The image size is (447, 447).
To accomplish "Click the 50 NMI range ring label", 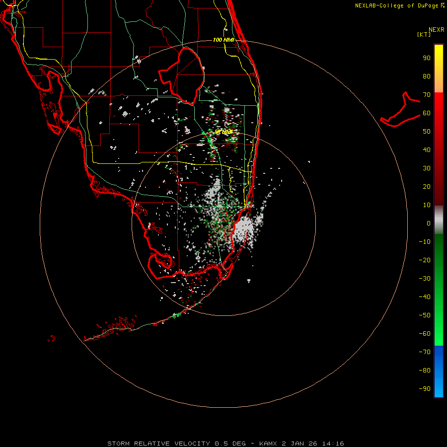I will point(223,132).
